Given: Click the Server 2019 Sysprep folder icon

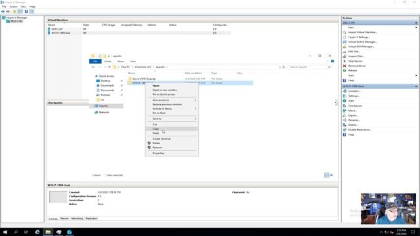Looking at the screenshot, I should (130, 79).
